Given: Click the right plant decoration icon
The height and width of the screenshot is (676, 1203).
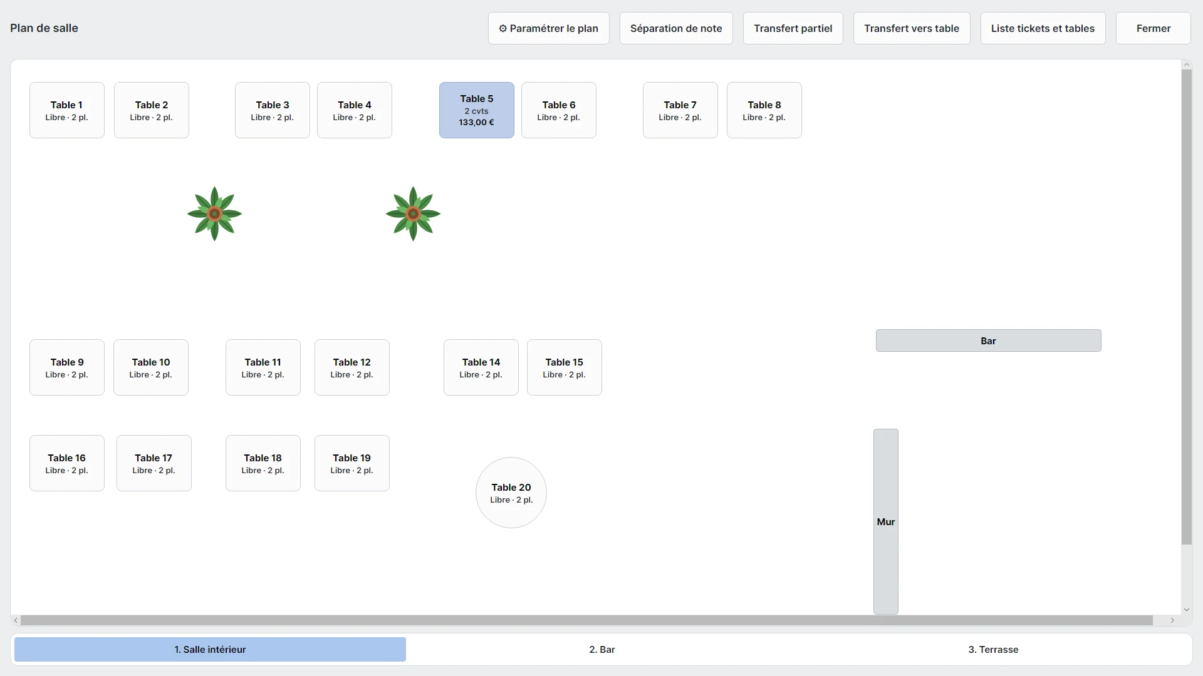Looking at the screenshot, I should [x=413, y=213].
